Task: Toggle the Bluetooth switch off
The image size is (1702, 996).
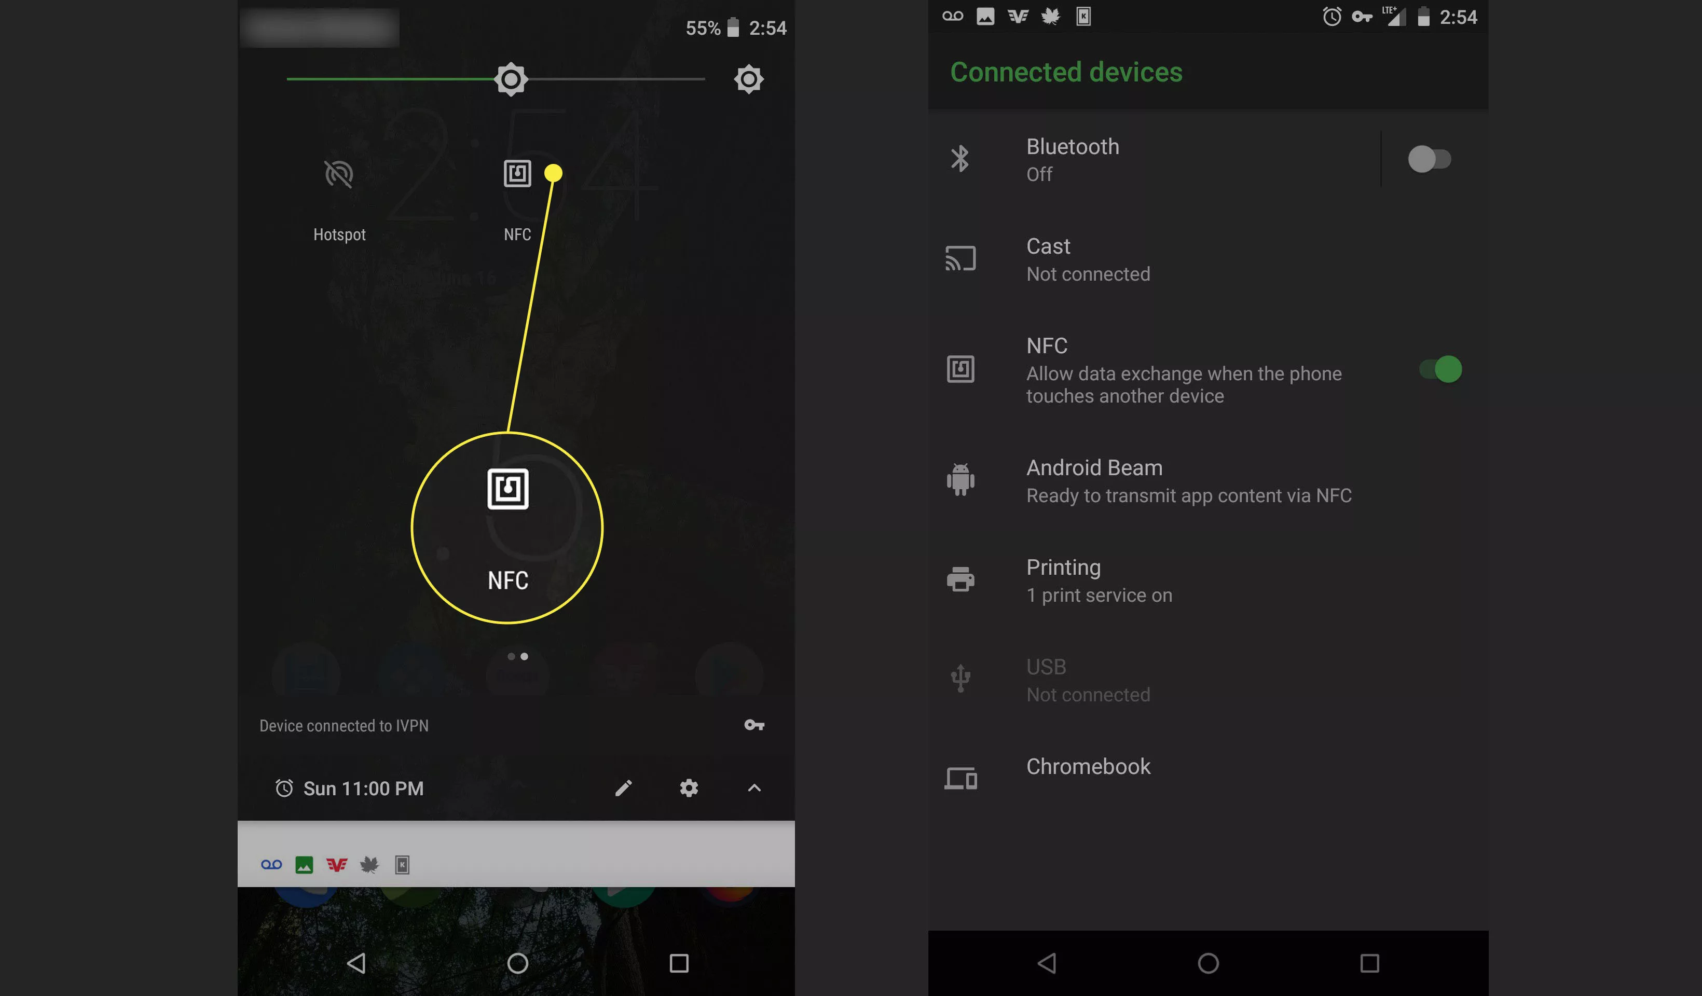Action: tap(1427, 158)
